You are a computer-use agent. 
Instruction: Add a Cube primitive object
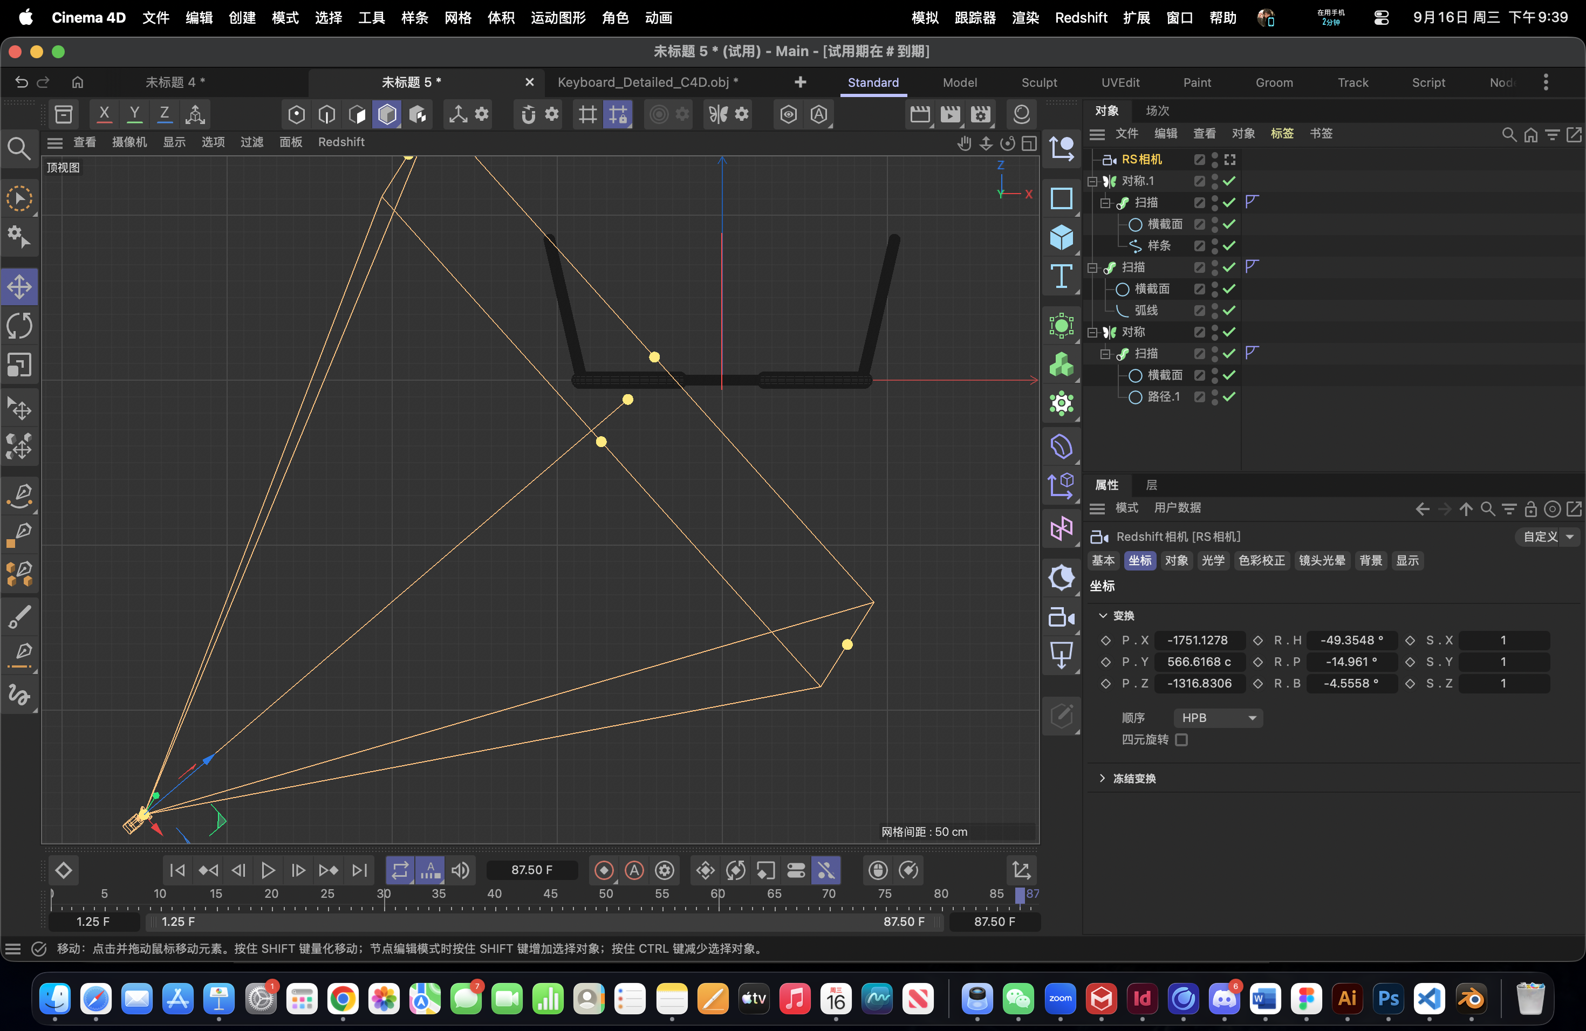pyautogui.click(x=1061, y=237)
